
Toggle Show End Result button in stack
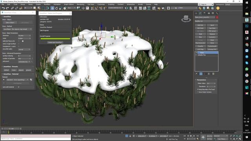point(201,74)
